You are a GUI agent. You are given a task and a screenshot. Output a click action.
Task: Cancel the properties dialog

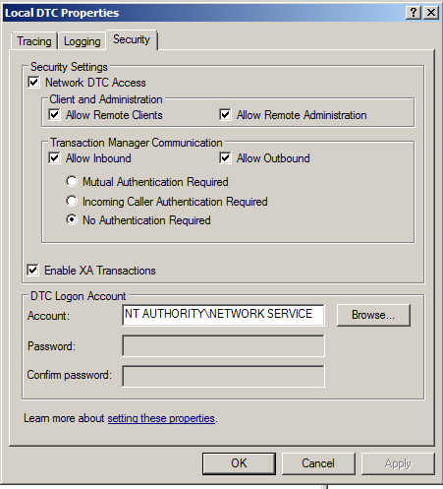(318, 463)
